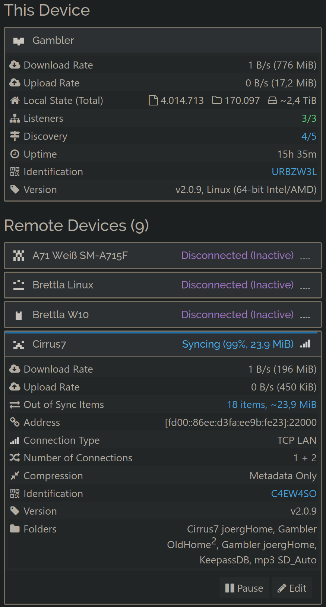Viewport: 326px width, 607px height.
Task: Click the Cirrus7 device identicon
Action: tap(19, 345)
